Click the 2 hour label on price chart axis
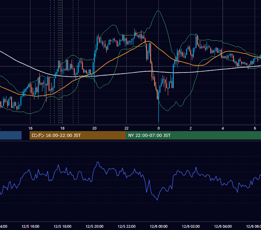Screen dimensions: 261x230 (x=191, y=128)
